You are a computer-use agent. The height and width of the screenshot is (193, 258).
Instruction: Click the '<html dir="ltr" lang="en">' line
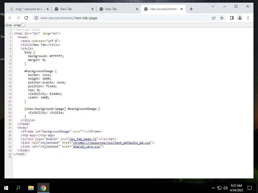coord(37,33)
